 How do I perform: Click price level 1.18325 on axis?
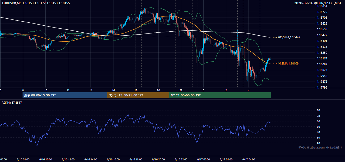[322, 47]
